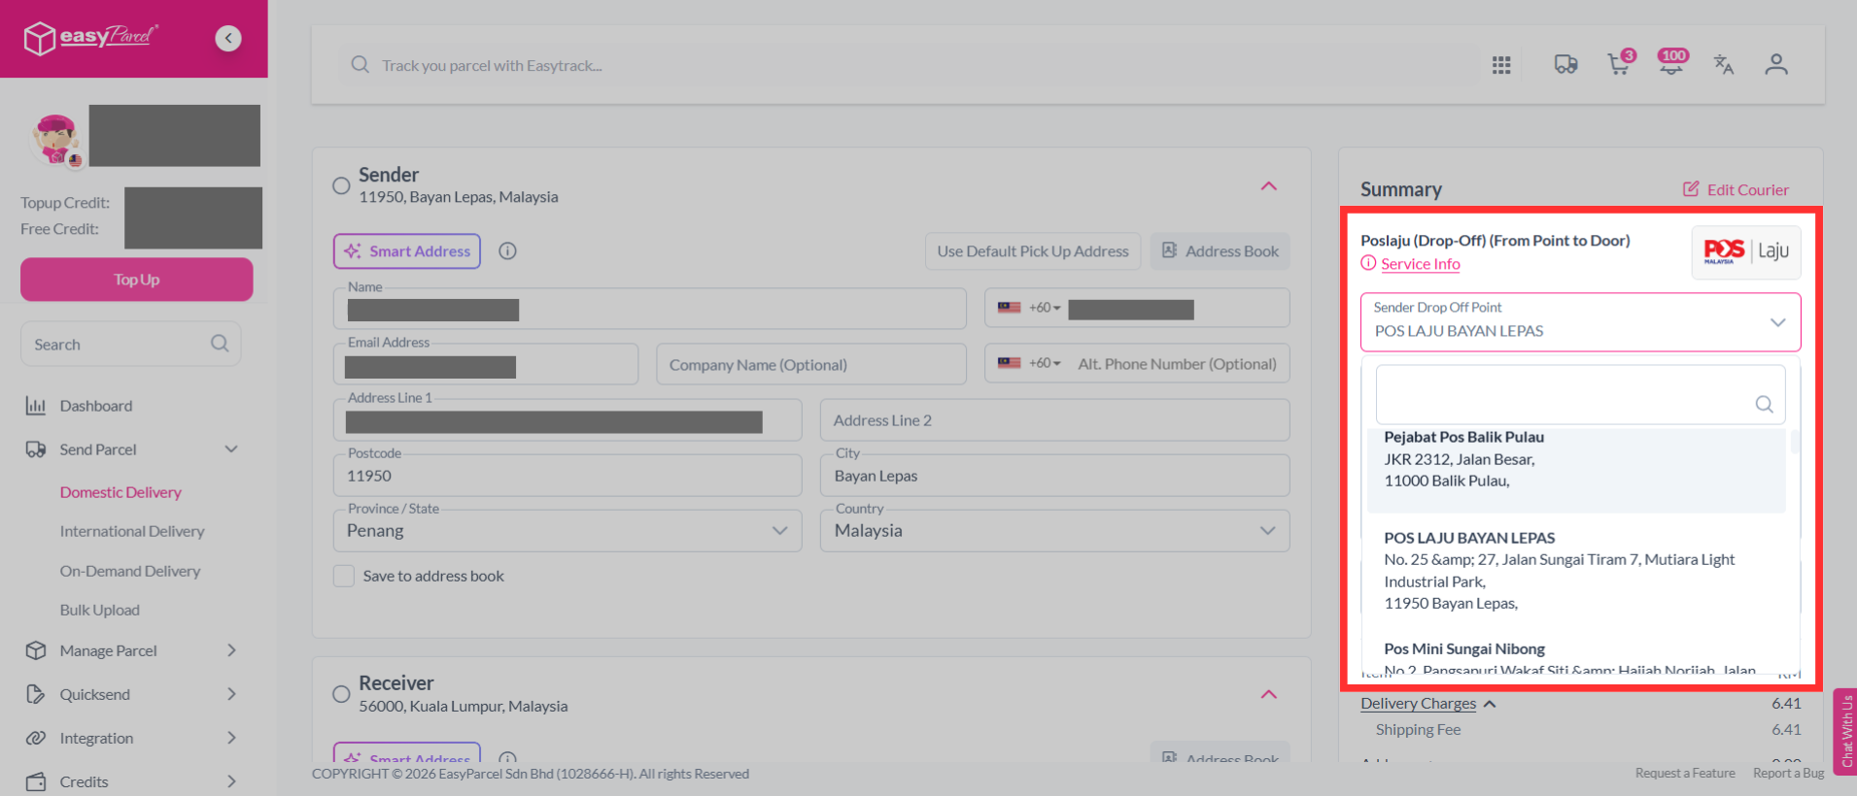Open On-Demand Delivery
The image size is (1857, 796).
pos(130,571)
